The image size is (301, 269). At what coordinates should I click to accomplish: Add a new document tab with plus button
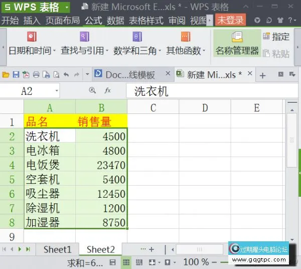[x=262, y=75]
